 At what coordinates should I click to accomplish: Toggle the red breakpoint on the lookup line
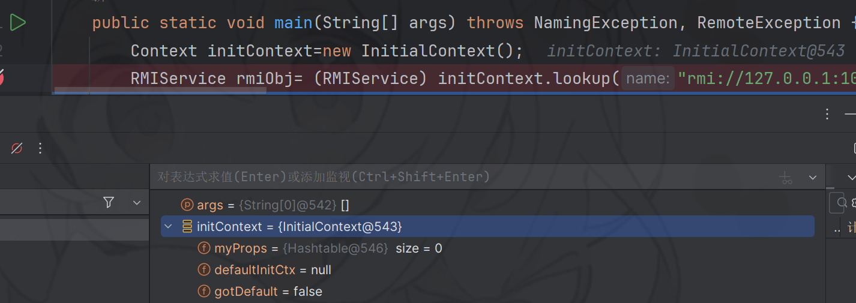click(x=2, y=78)
